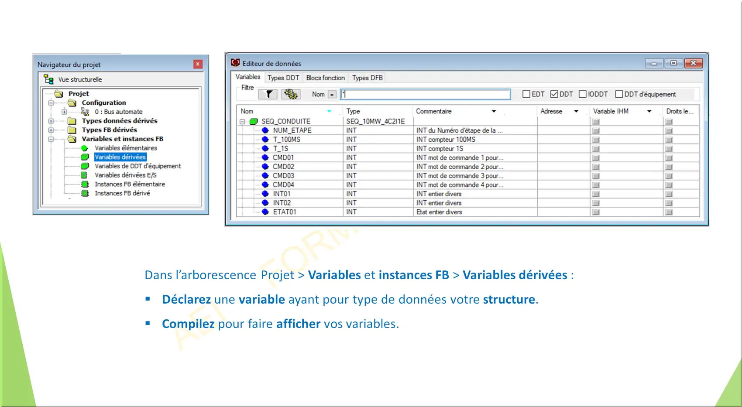Uncheck the DDT checkbox
Image resolution: width=742 pixels, height=407 pixels.
coord(554,94)
